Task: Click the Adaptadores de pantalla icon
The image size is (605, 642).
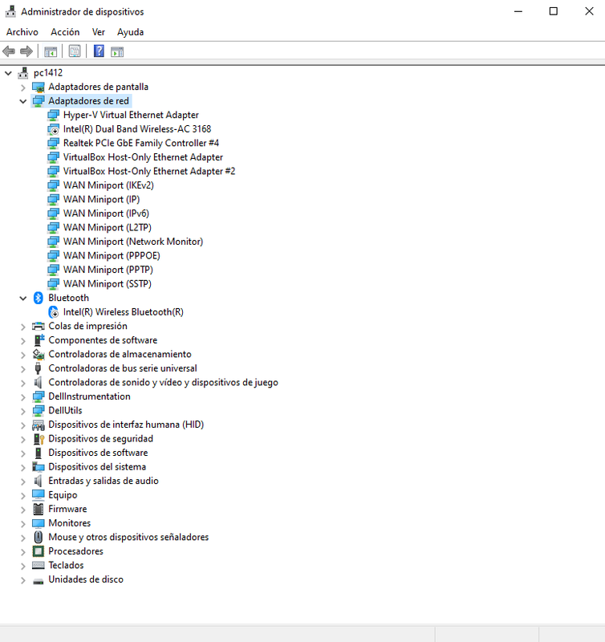Action: point(38,87)
